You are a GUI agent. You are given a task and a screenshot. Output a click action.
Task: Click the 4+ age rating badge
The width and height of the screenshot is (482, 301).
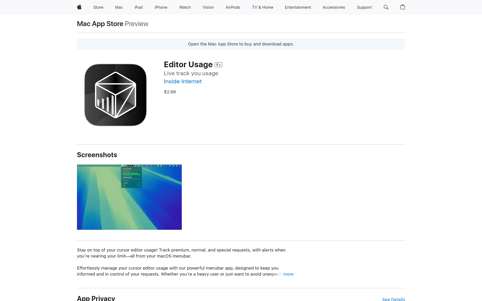point(219,65)
